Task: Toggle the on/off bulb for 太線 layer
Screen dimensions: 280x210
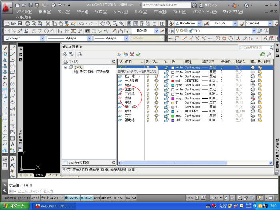Action: pos(148,98)
